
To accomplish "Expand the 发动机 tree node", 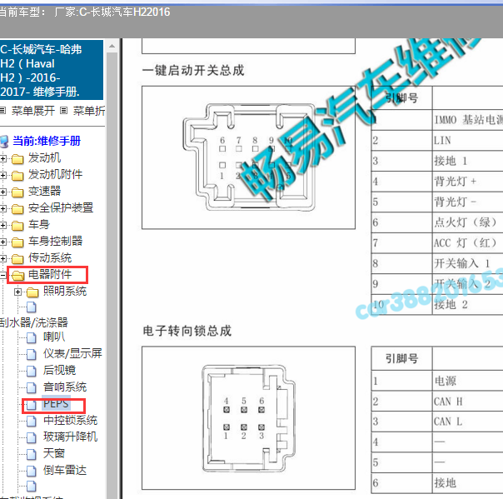I will [2, 158].
